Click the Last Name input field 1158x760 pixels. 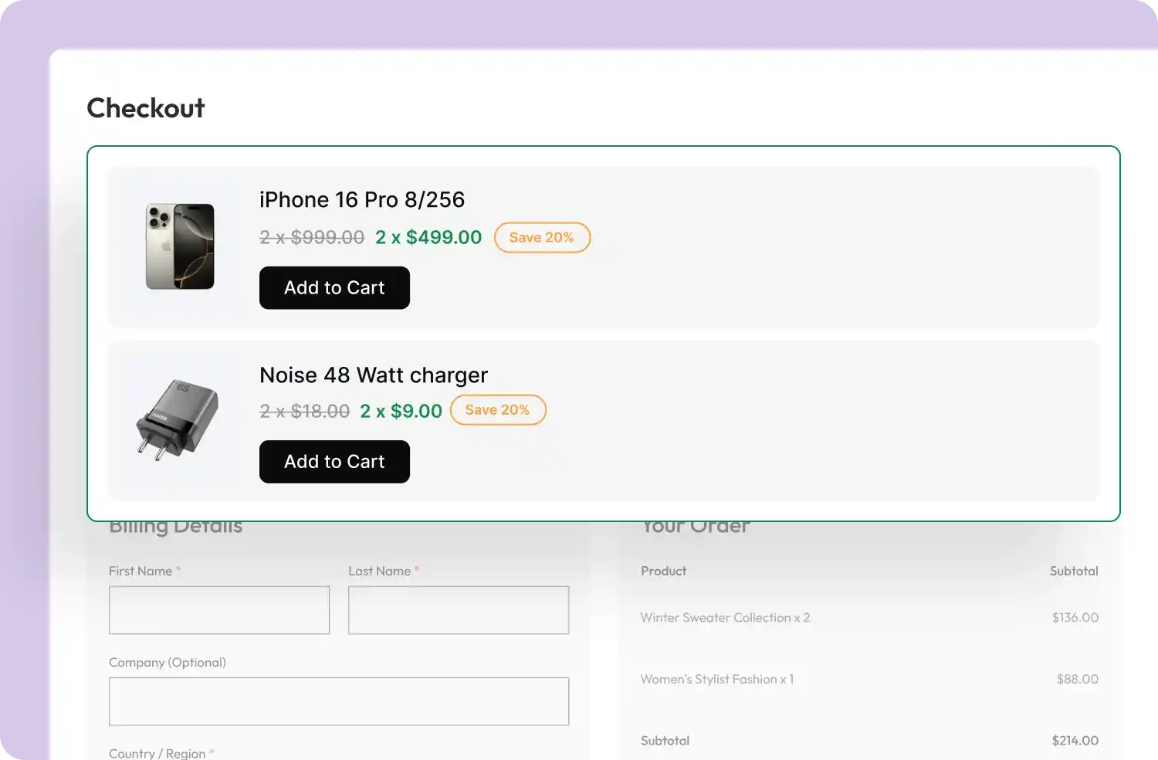pos(459,610)
